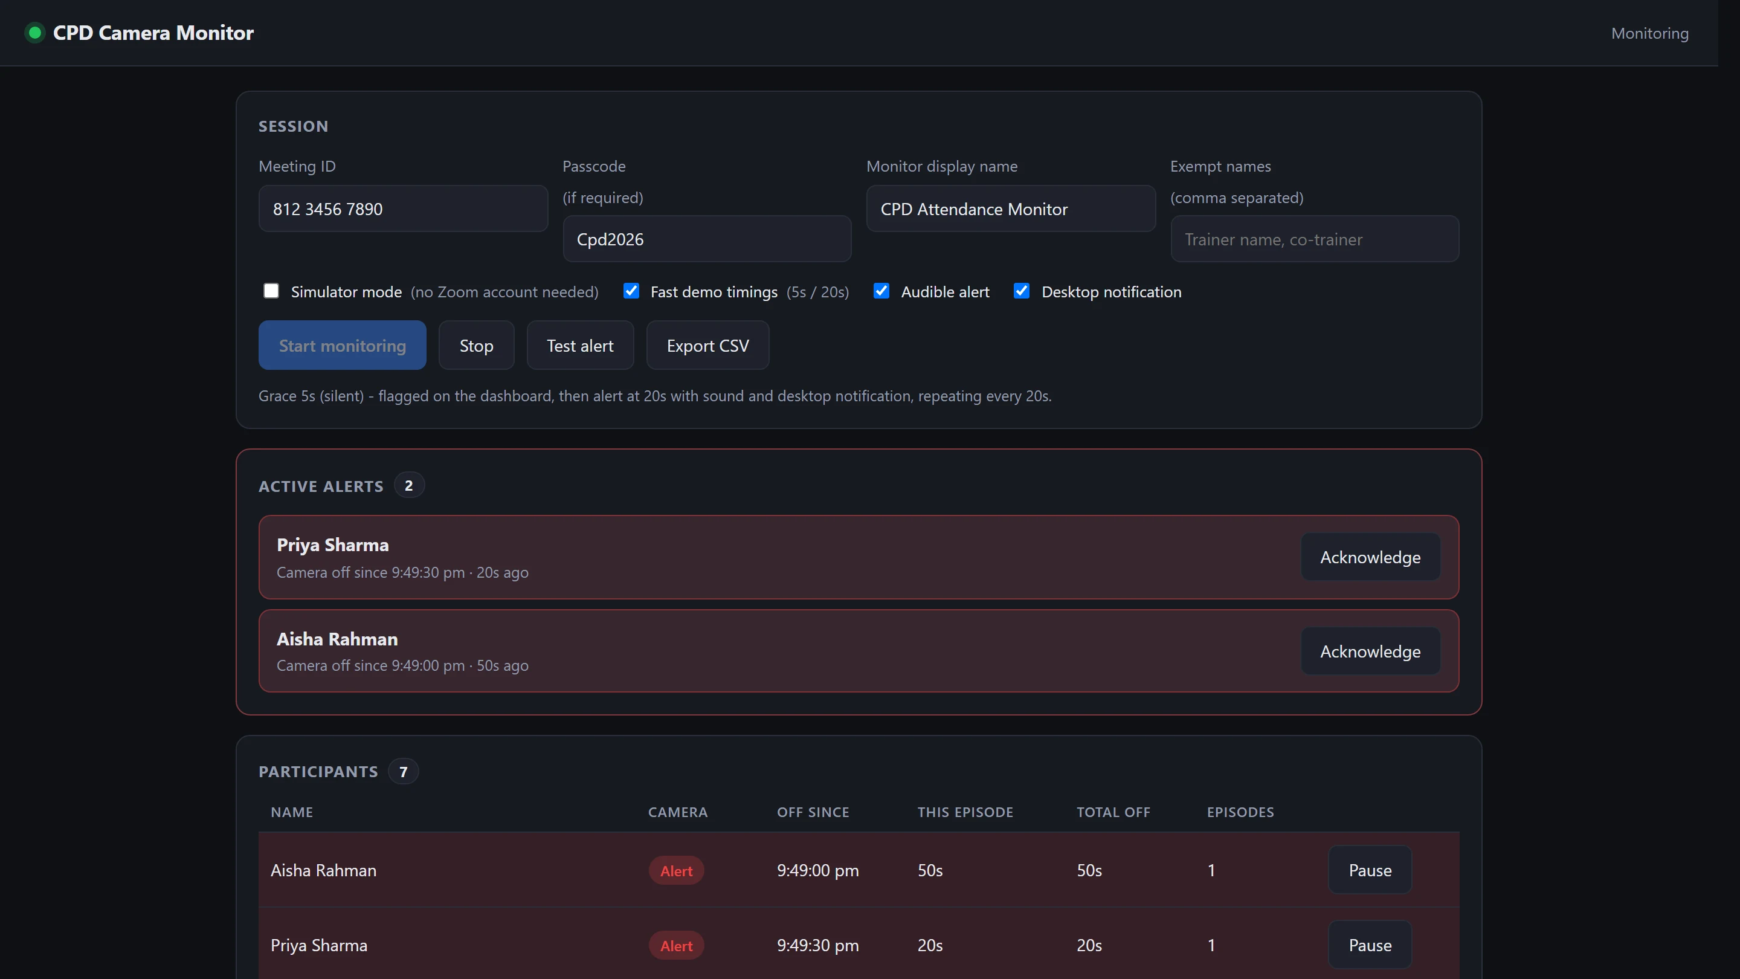Click the OFF SINCE column header

[x=813, y=812]
